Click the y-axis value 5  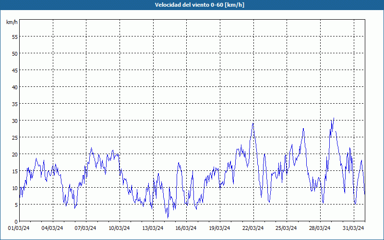[16, 205]
